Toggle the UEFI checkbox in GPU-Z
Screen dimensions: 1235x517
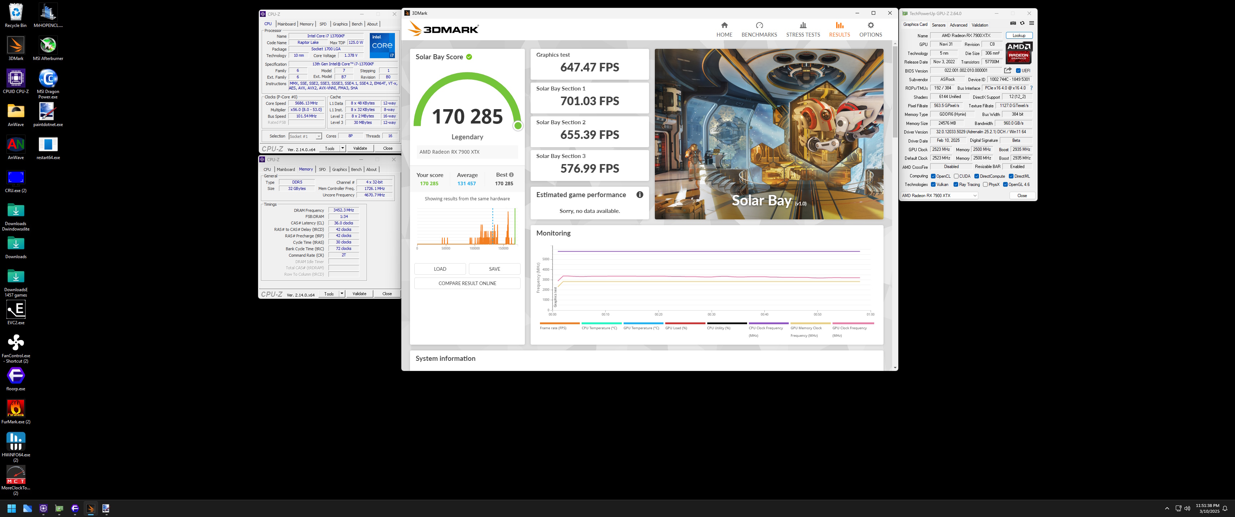click(x=1018, y=70)
